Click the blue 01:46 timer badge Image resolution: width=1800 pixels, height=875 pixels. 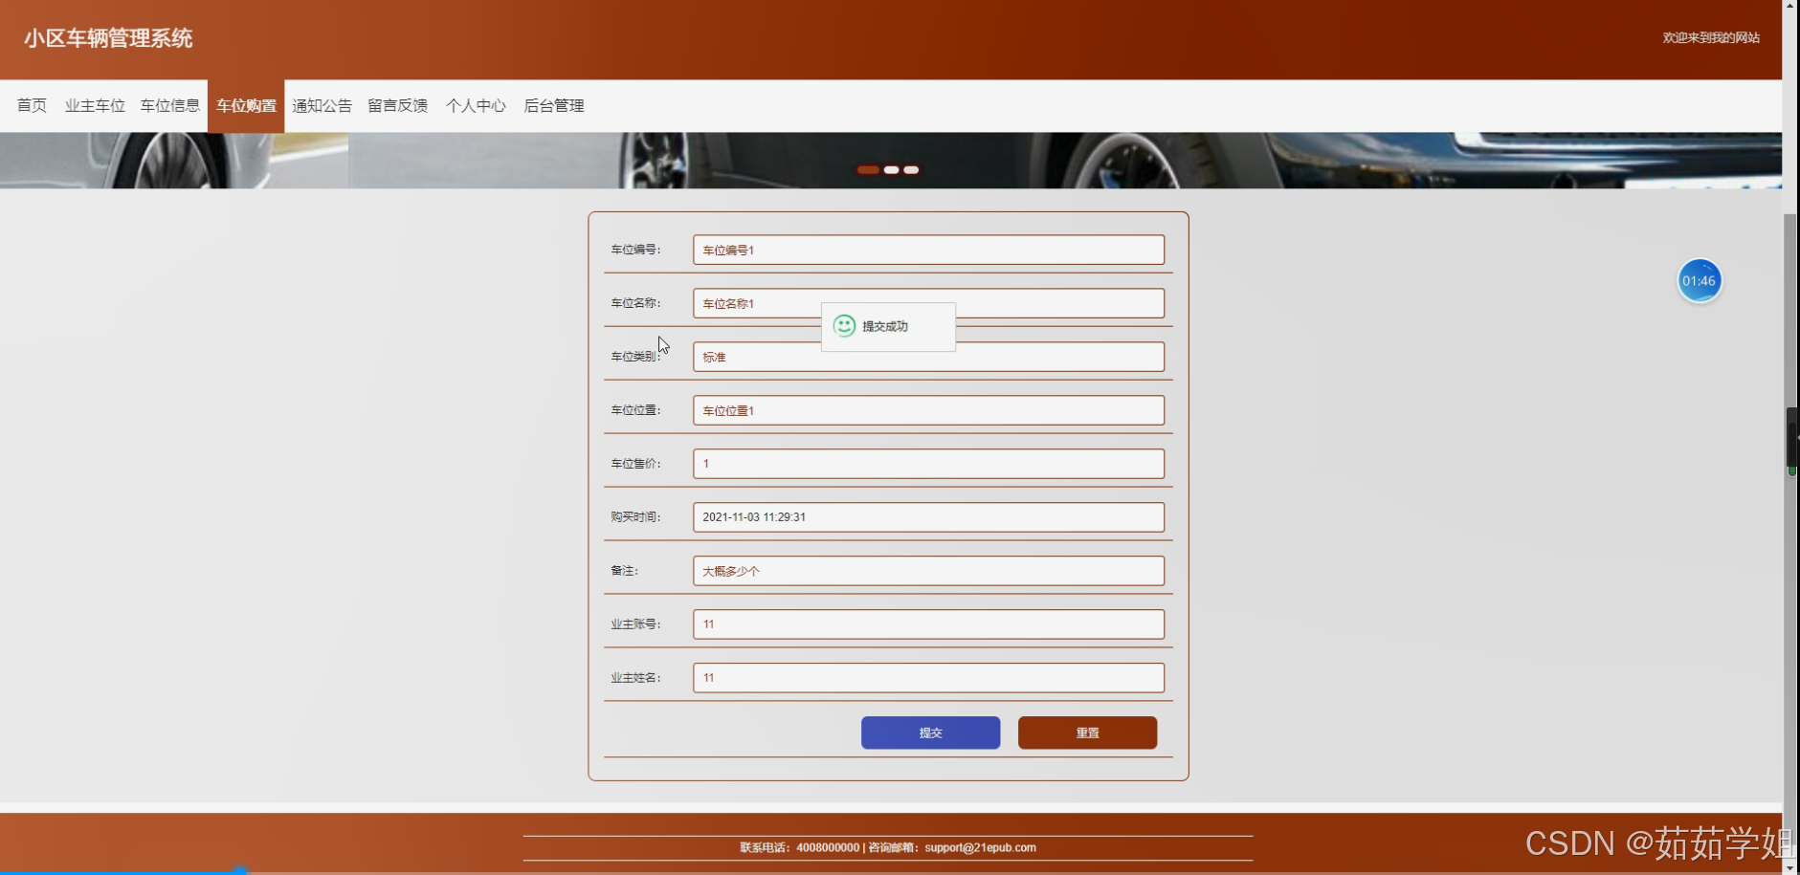(1700, 280)
